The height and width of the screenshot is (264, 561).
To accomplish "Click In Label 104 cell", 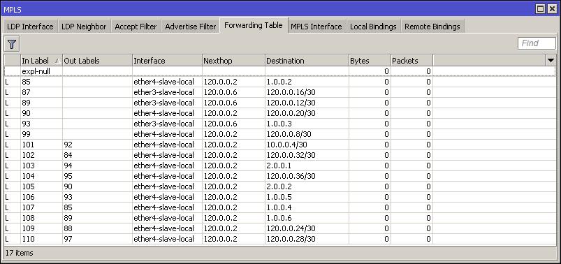I will pyautogui.click(x=41, y=176).
